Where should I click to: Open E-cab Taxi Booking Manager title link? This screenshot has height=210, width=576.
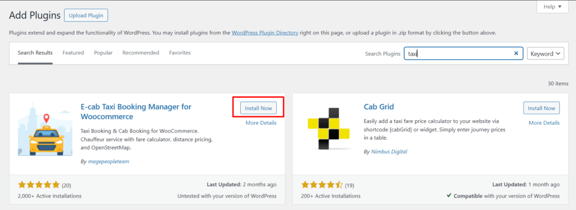[x=136, y=112]
